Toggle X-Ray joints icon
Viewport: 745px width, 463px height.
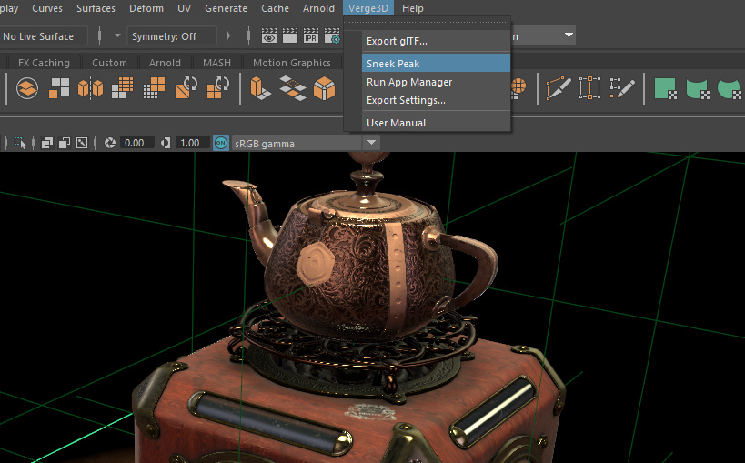pos(82,143)
